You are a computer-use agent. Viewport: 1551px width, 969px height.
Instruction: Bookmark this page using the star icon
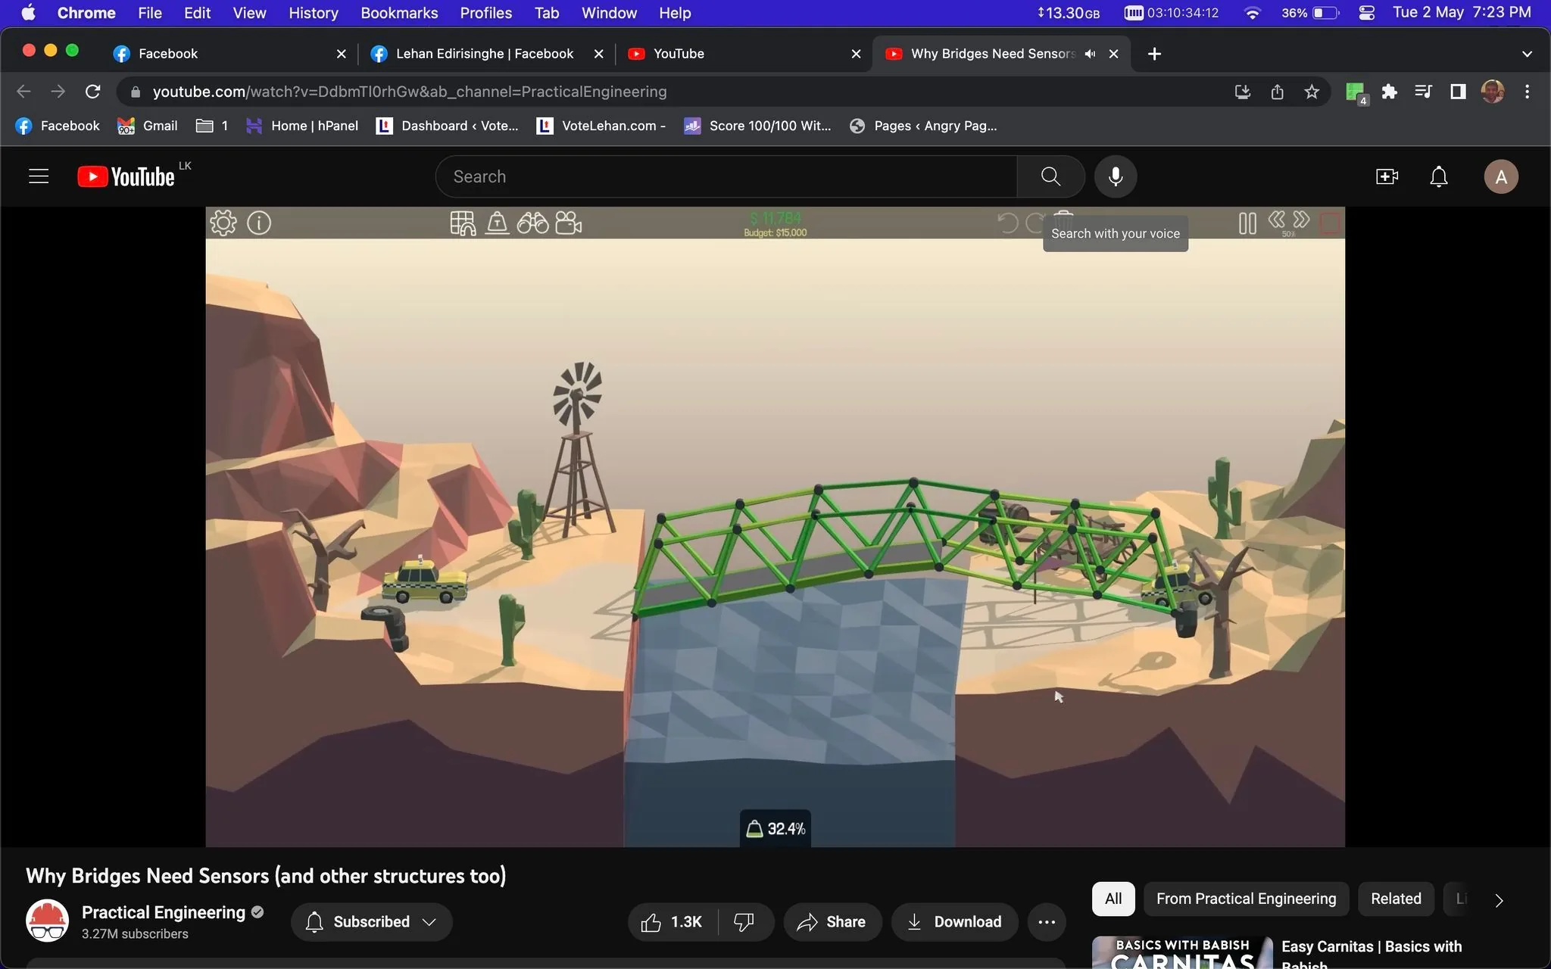coord(1312,92)
